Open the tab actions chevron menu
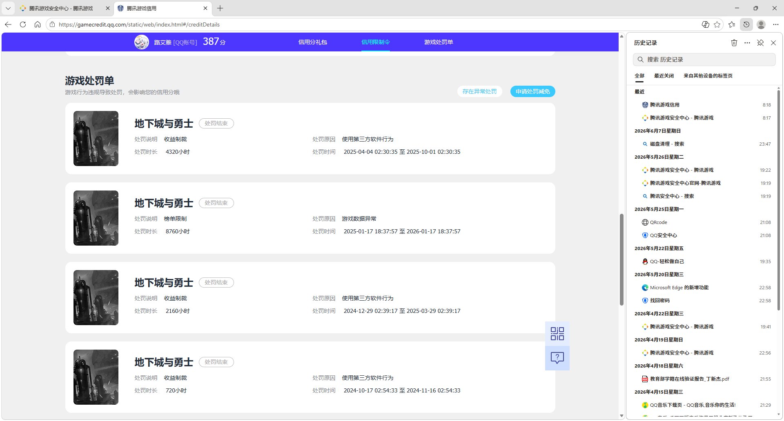The height and width of the screenshot is (421, 784). pos(8,8)
